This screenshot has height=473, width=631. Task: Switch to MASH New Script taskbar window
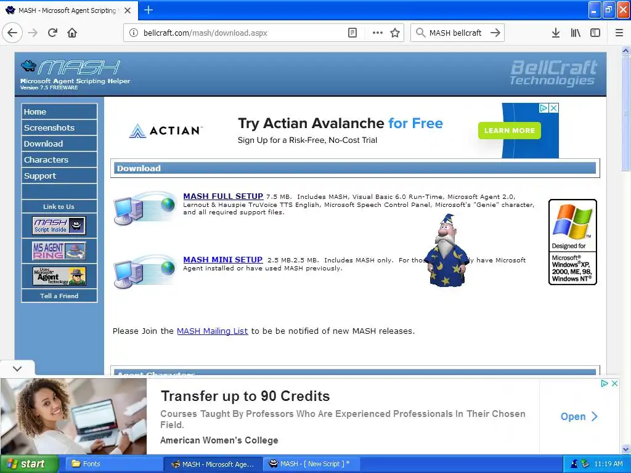pyautogui.click(x=311, y=464)
